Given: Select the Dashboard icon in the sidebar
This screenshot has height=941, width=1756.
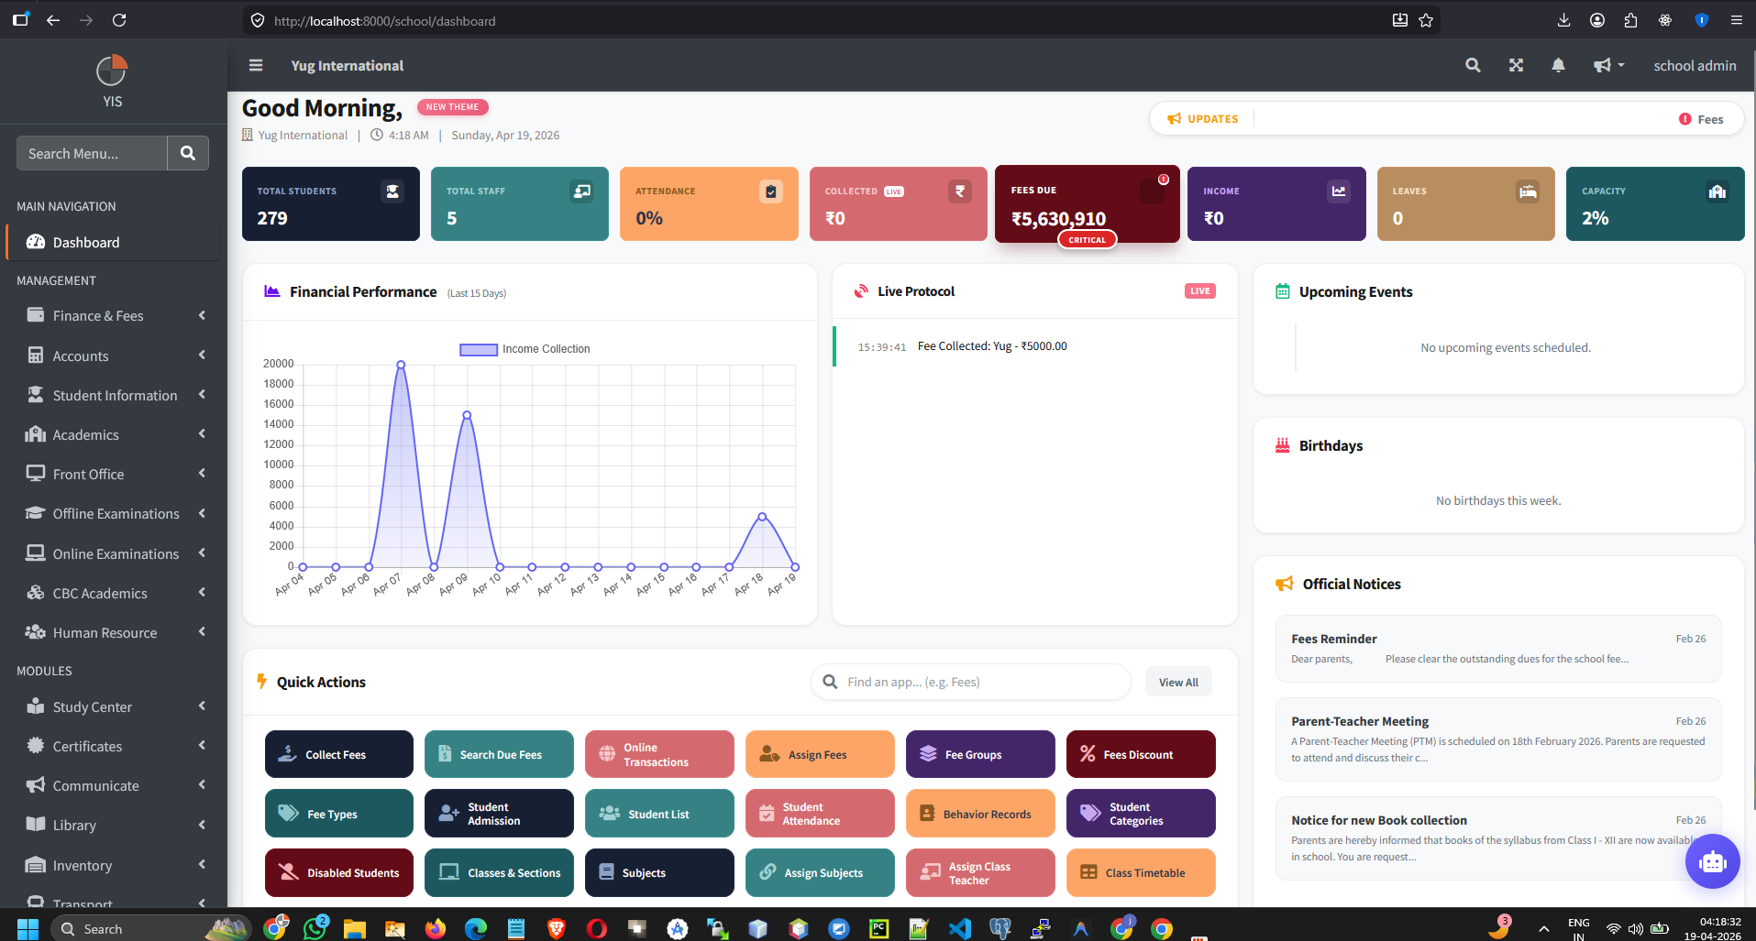Looking at the screenshot, I should pos(35,242).
